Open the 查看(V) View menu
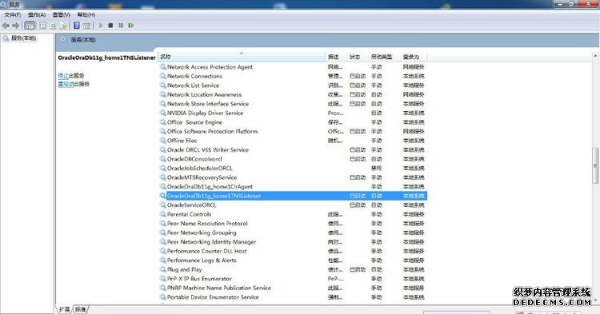Viewport: 600px width, 314px height. (x=62, y=14)
